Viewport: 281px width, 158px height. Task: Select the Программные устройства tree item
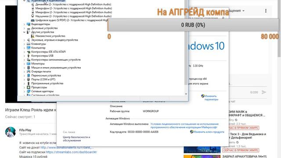47,83
